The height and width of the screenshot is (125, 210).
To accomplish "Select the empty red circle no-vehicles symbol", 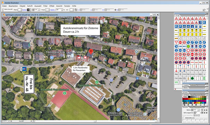I will [188, 50].
